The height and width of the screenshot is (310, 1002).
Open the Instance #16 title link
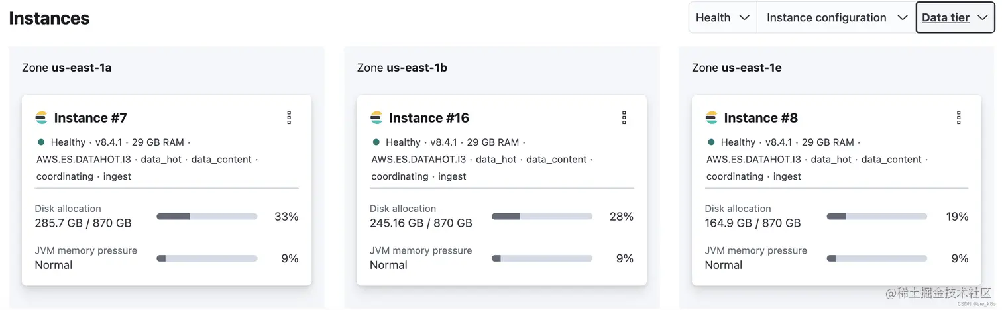point(429,118)
